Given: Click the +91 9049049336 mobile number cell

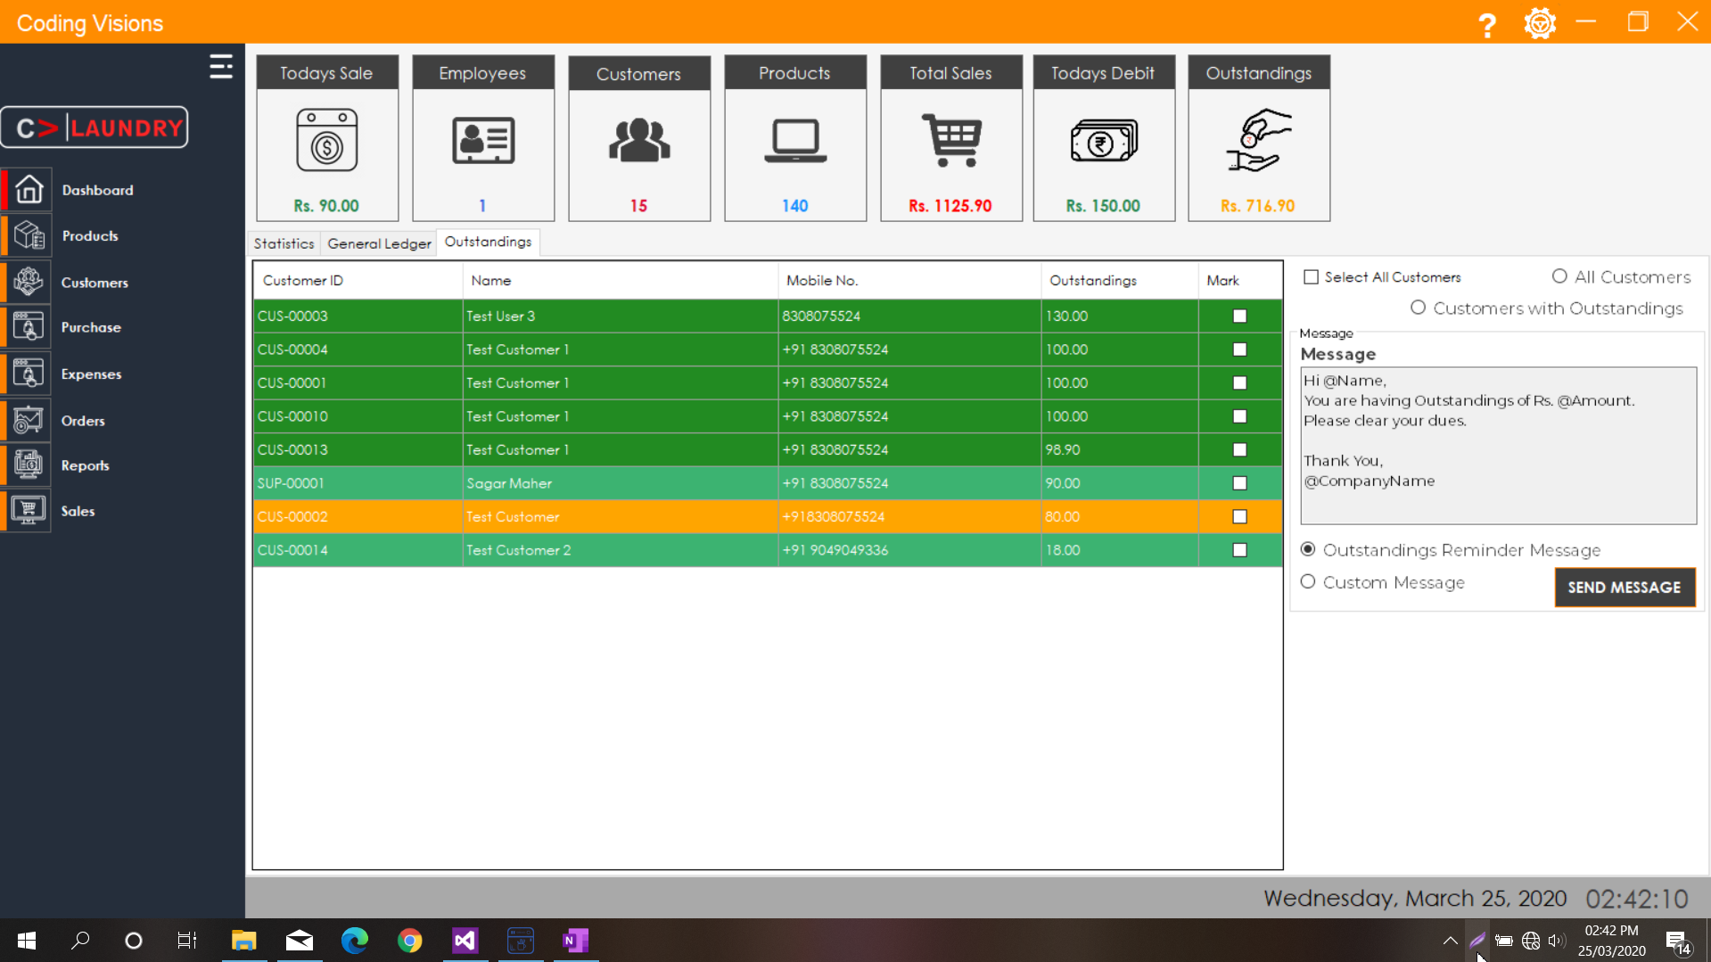Looking at the screenshot, I should click(909, 550).
